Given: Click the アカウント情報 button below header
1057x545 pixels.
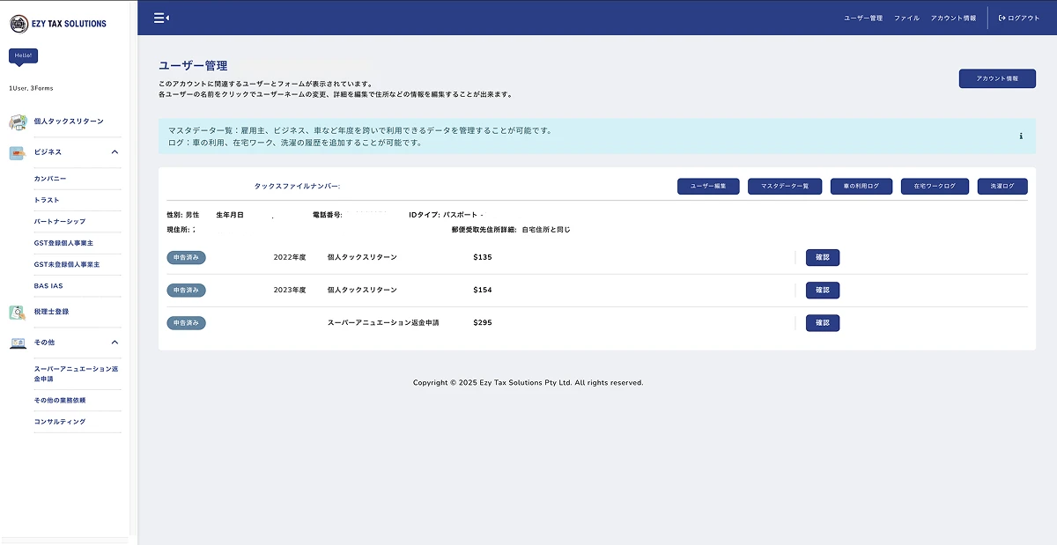Looking at the screenshot, I should (x=997, y=78).
